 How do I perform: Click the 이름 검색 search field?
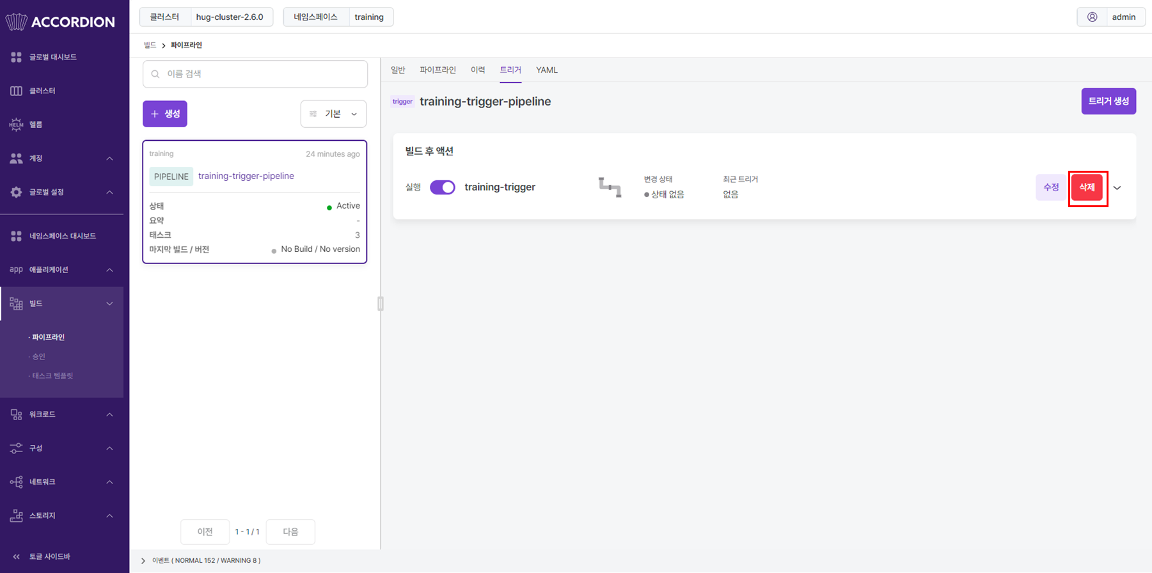255,74
